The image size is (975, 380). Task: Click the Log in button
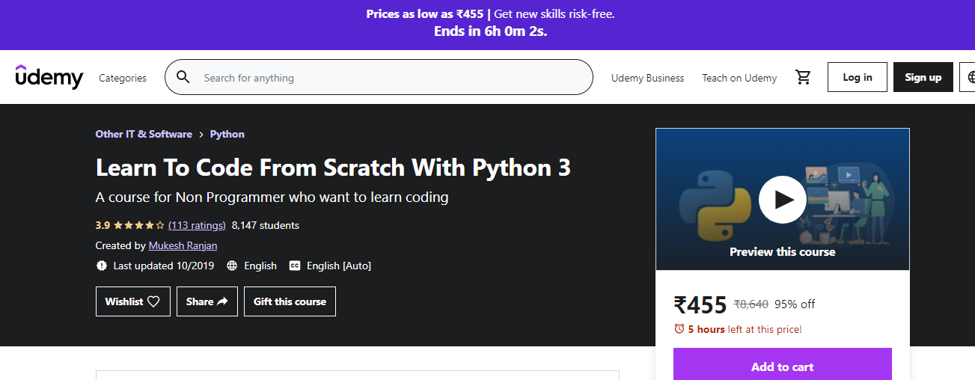click(x=857, y=77)
